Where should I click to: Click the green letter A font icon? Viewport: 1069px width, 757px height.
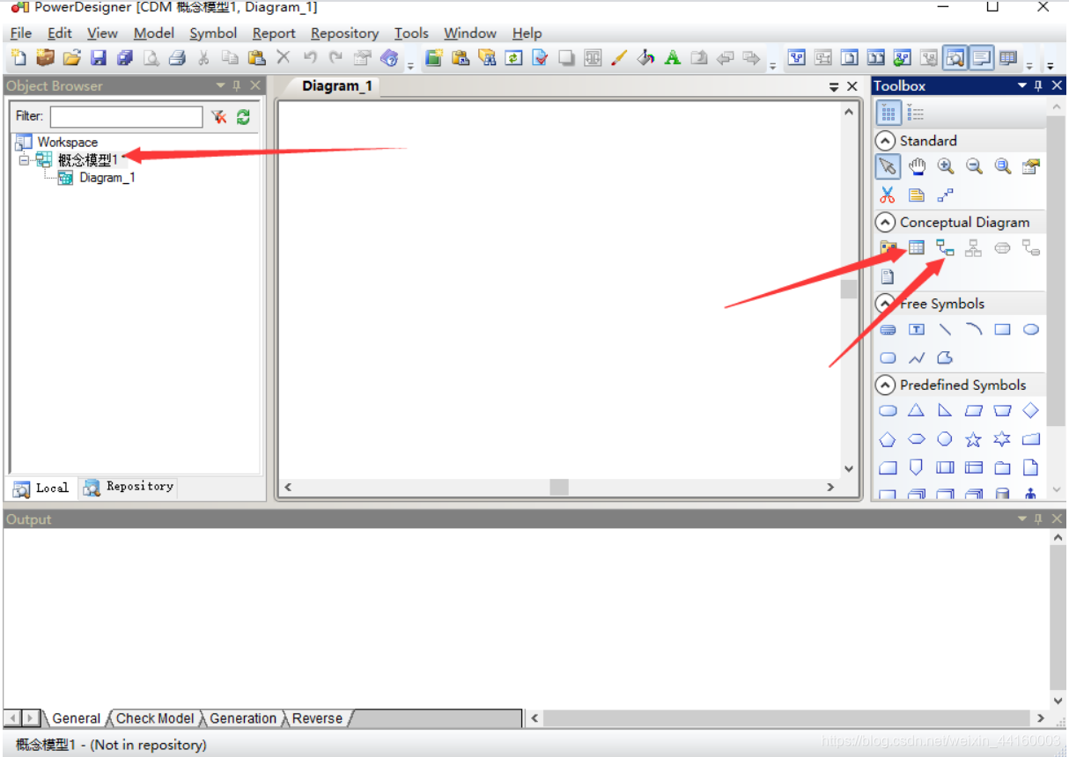[672, 58]
